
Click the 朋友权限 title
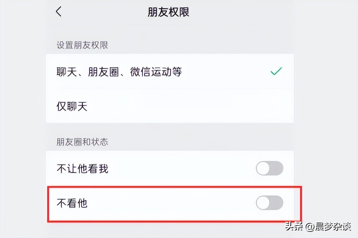click(x=168, y=12)
